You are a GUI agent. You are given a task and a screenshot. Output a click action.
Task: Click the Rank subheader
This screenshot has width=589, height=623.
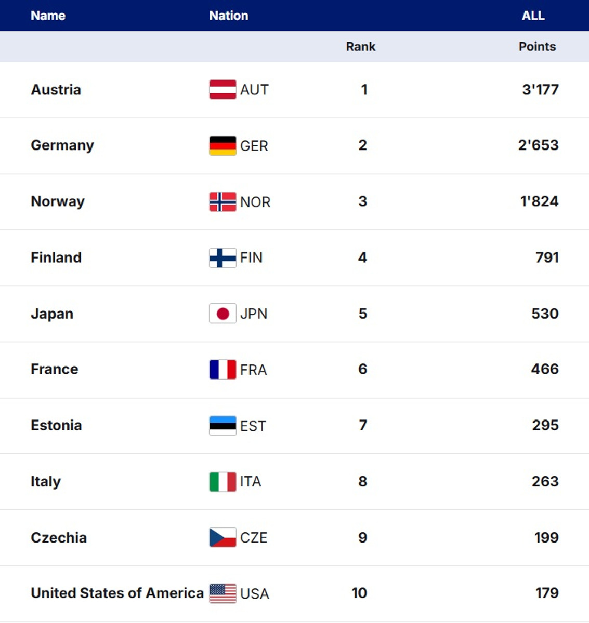361,47
